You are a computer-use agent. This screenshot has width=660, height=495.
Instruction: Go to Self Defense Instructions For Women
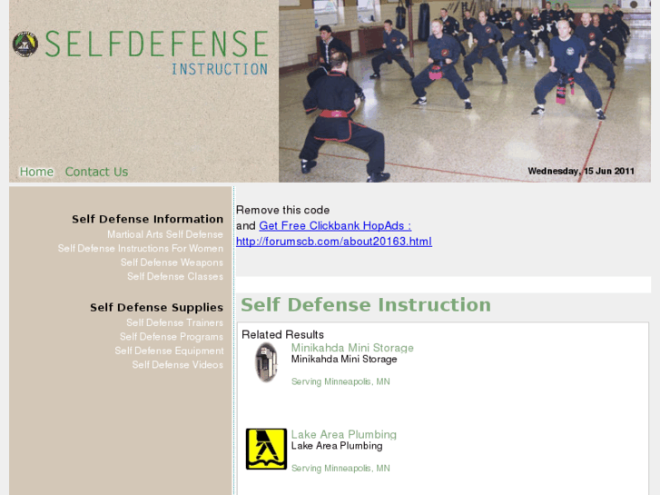coord(141,249)
